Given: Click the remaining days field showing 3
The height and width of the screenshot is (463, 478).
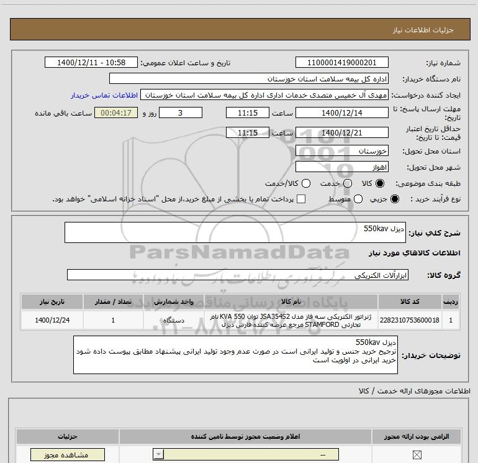Looking at the screenshot, I should [x=181, y=112].
